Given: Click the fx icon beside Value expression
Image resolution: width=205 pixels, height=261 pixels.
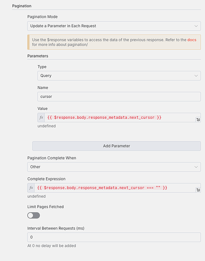Looking at the screenshot, I should (x=41, y=117).
